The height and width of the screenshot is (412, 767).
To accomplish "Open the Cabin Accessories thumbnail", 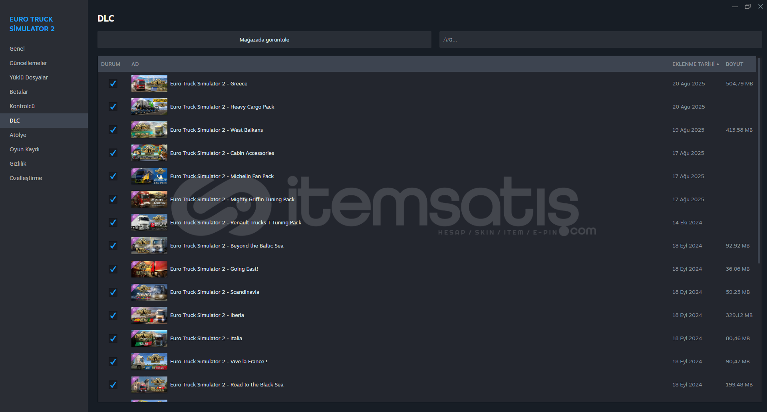I will point(149,153).
